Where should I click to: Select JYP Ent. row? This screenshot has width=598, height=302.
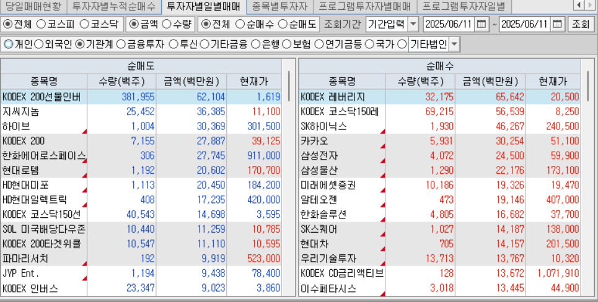141,273
